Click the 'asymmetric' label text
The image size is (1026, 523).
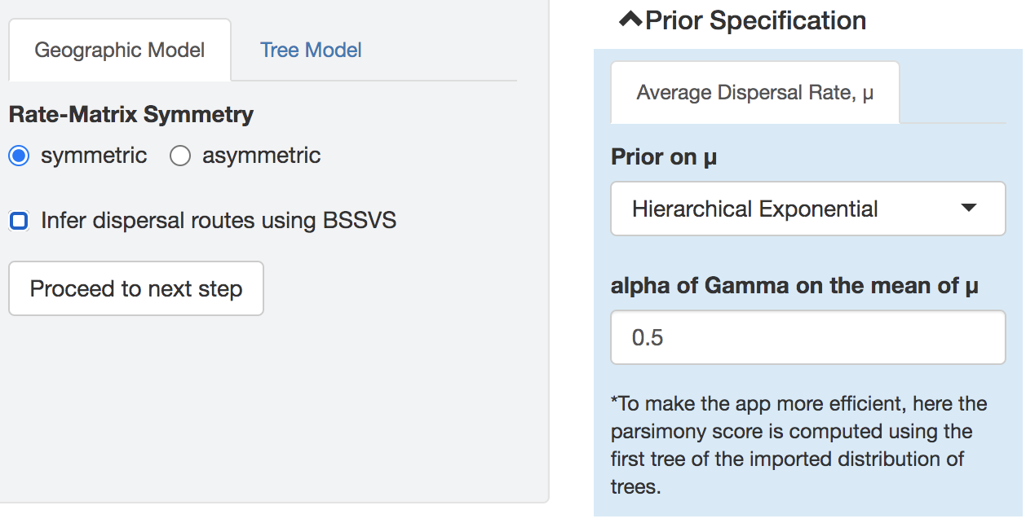(261, 156)
